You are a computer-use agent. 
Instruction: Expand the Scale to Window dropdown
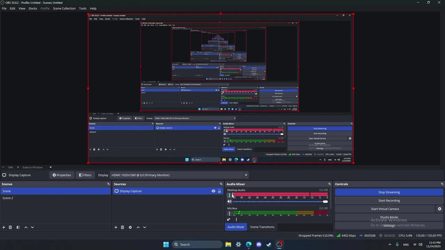tap(50, 167)
